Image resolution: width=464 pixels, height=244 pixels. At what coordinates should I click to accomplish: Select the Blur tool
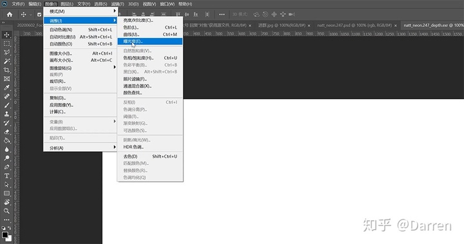tap(6, 149)
